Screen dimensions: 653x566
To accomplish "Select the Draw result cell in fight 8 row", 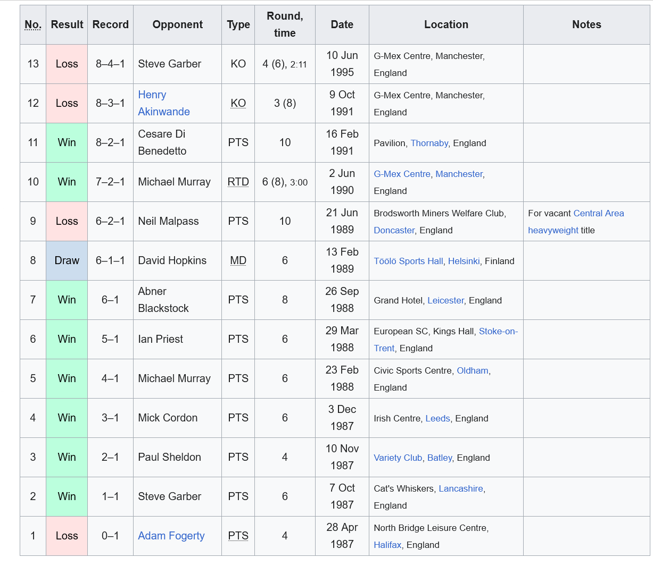I will 67,260.
